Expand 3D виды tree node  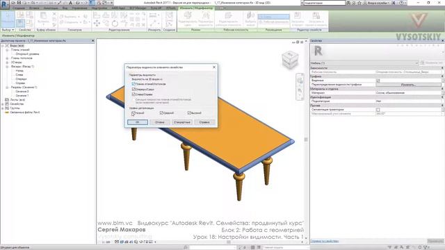[7, 62]
